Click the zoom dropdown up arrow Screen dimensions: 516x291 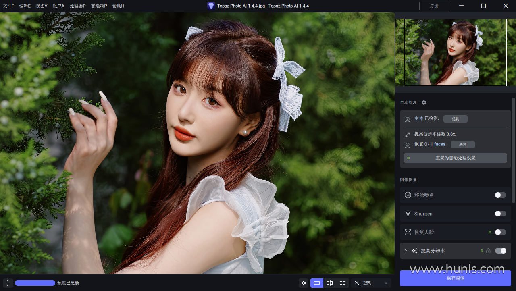(386, 283)
